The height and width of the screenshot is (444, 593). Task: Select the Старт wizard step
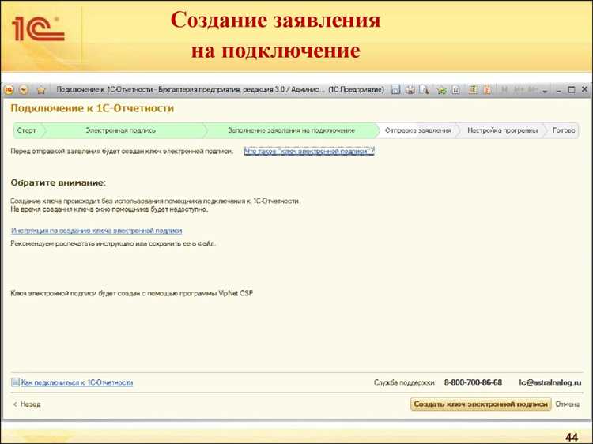(x=26, y=130)
